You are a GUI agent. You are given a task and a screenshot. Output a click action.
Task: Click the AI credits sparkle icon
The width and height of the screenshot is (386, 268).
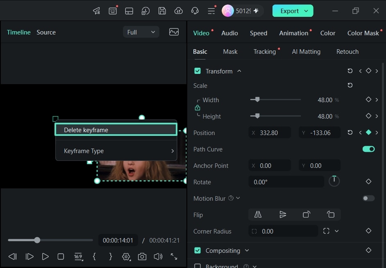click(256, 11)
